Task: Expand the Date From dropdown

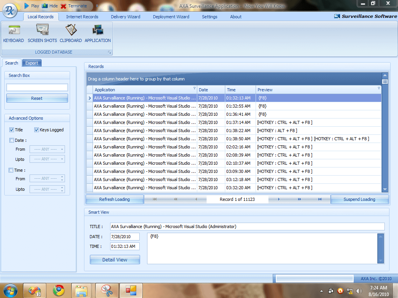Action: [x=62, y=149]
